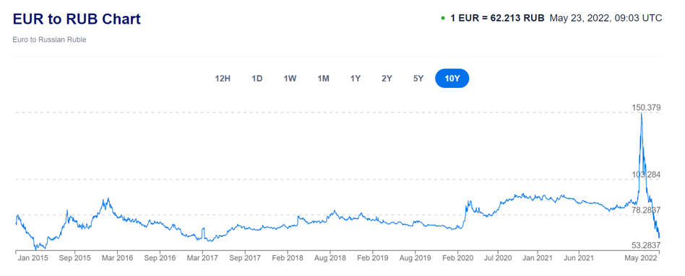The image size is (685, 276).
Task: Choose the 2Y chart range
Action: 387,79
